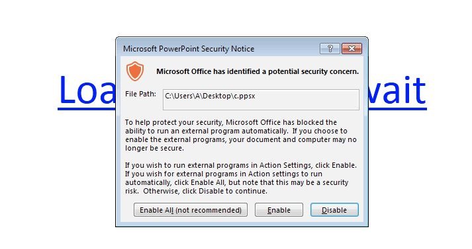Click the 'ability to run an external program' line
The width and height of the screenshot is (472, 249).
(236, 131)
